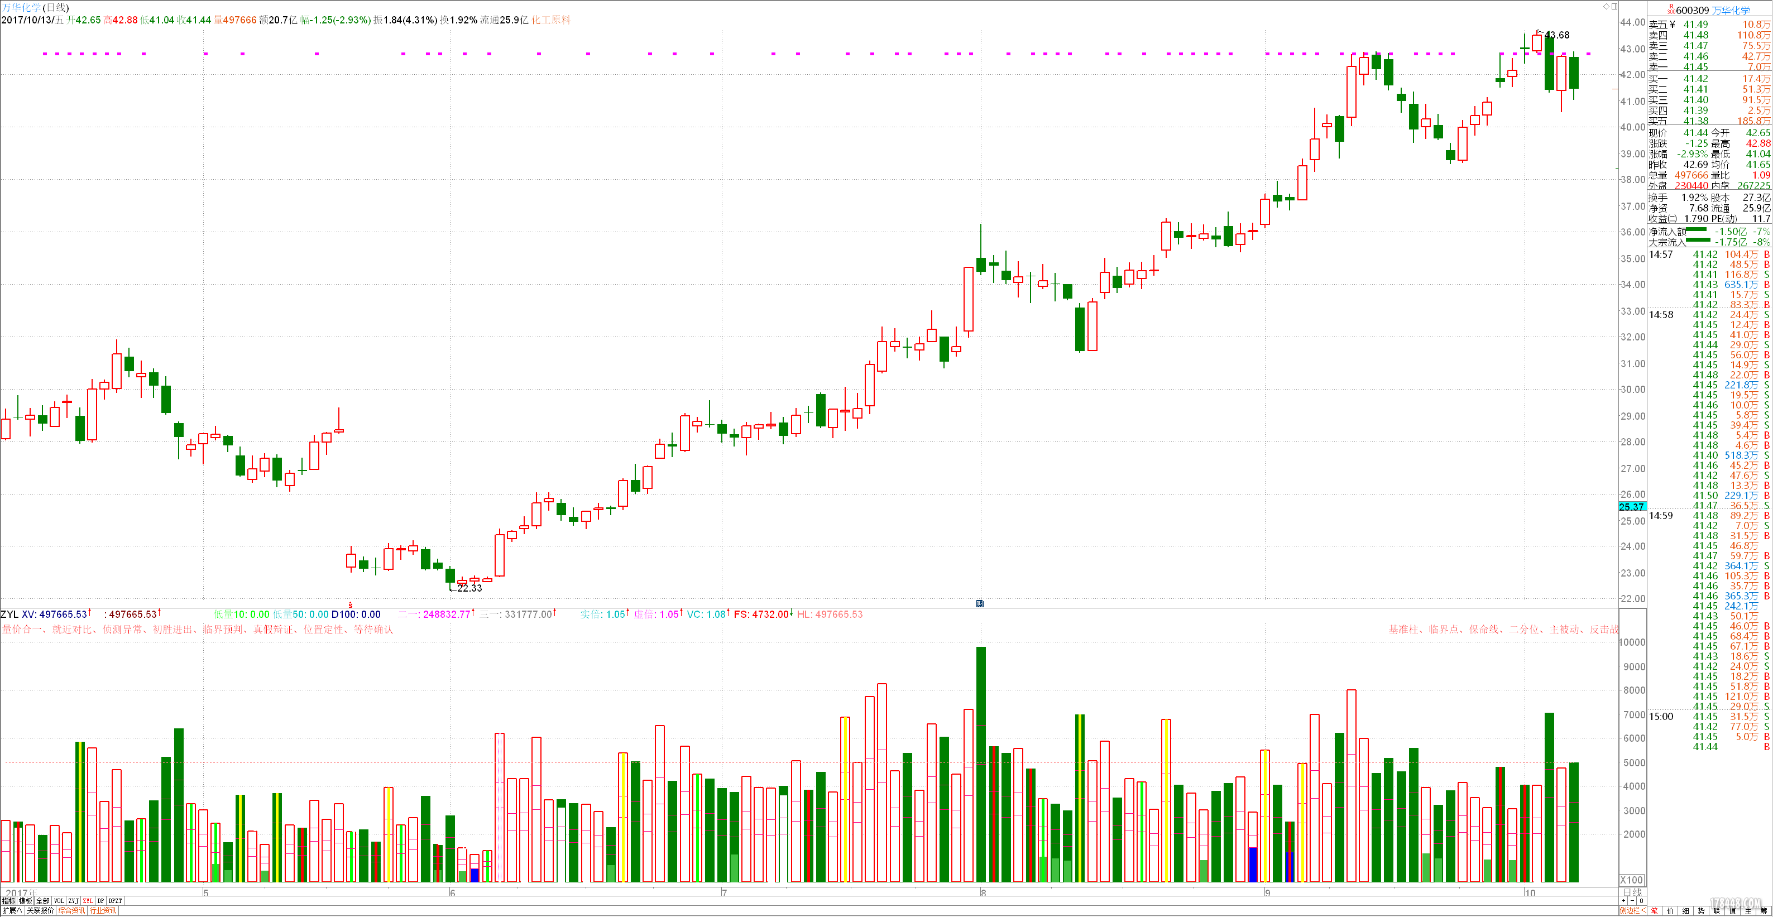
Task: Switch sub-chart to VOL indicator
Action: coord(59,900)
